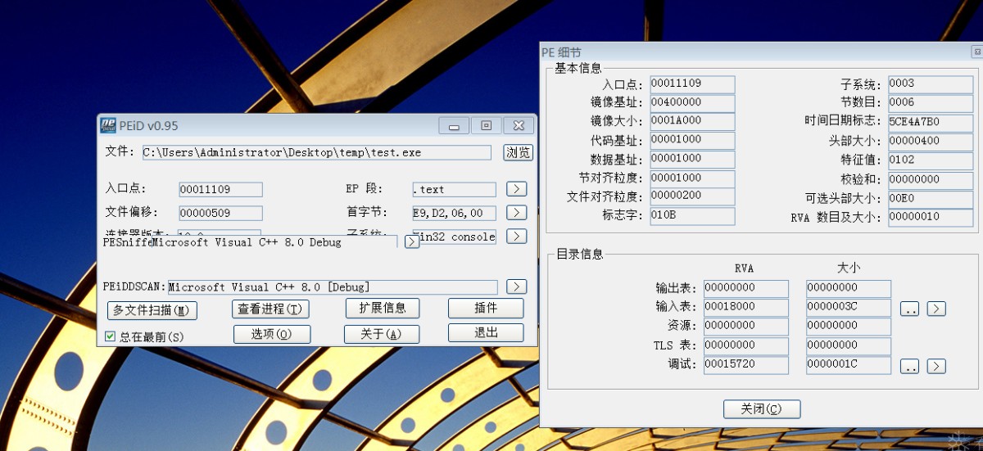983x451 pixels.
Task: Click the EP section field '.text'
Action: tap(455, 189)
